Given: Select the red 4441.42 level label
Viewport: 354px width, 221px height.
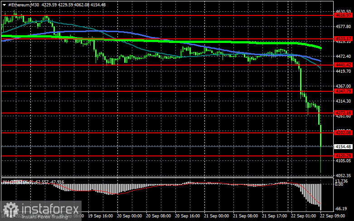Looking at the screenshot, I should 343,65.
